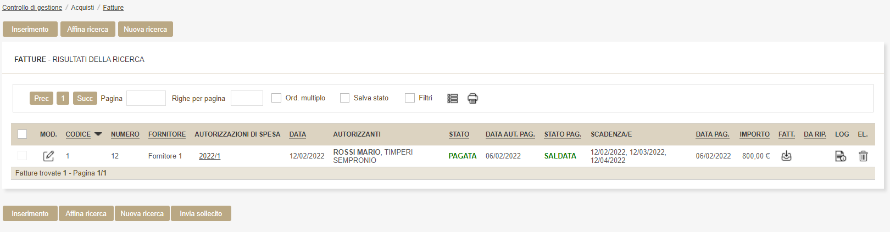890x232 pixels.
Task: Click the Succ pagination button
Action: pos(85,98)
